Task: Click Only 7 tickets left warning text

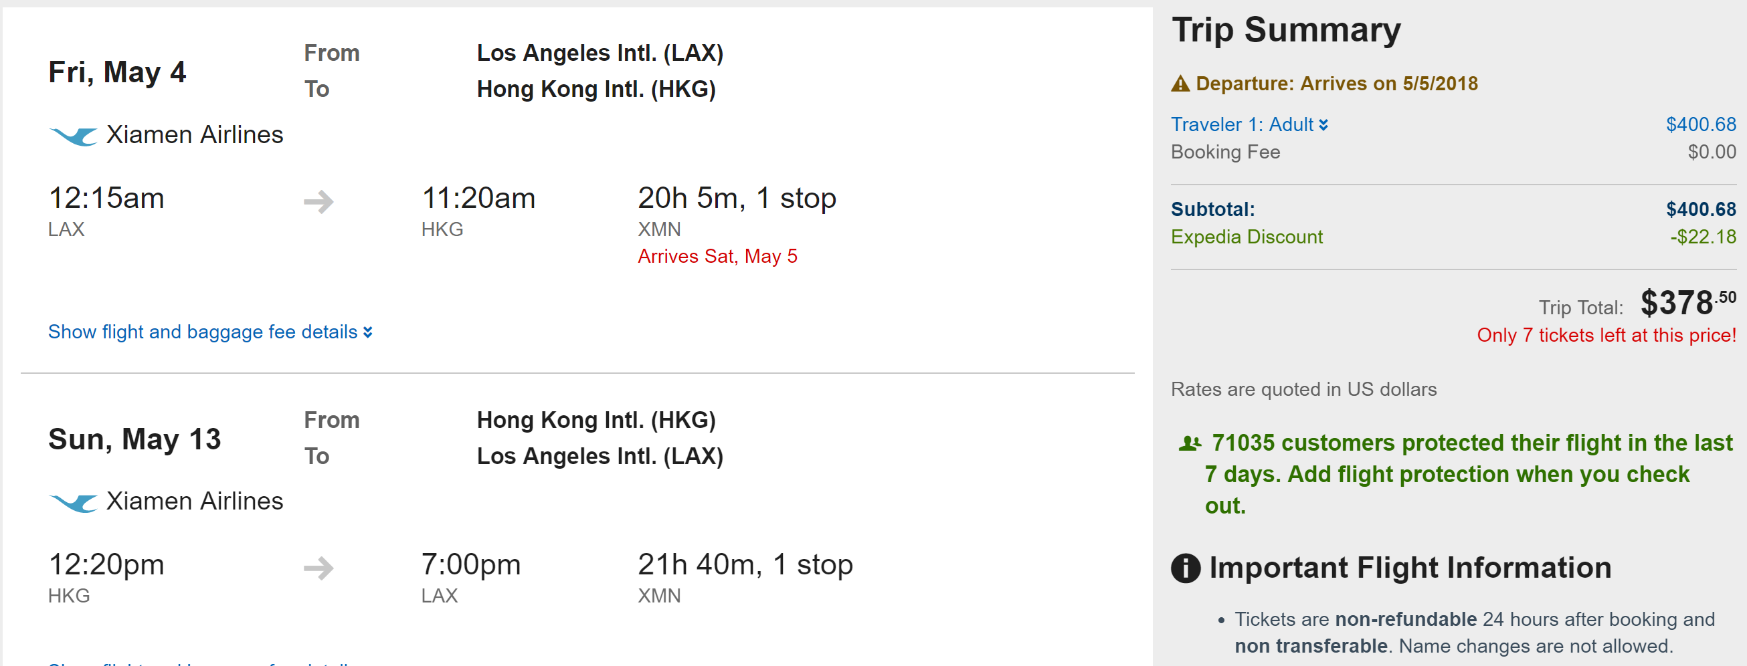Action: point(1606,336)
